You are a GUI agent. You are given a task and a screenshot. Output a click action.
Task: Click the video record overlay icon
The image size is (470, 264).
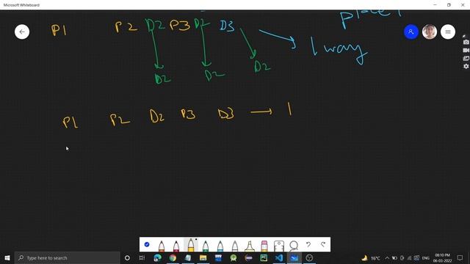click(466, 51)
